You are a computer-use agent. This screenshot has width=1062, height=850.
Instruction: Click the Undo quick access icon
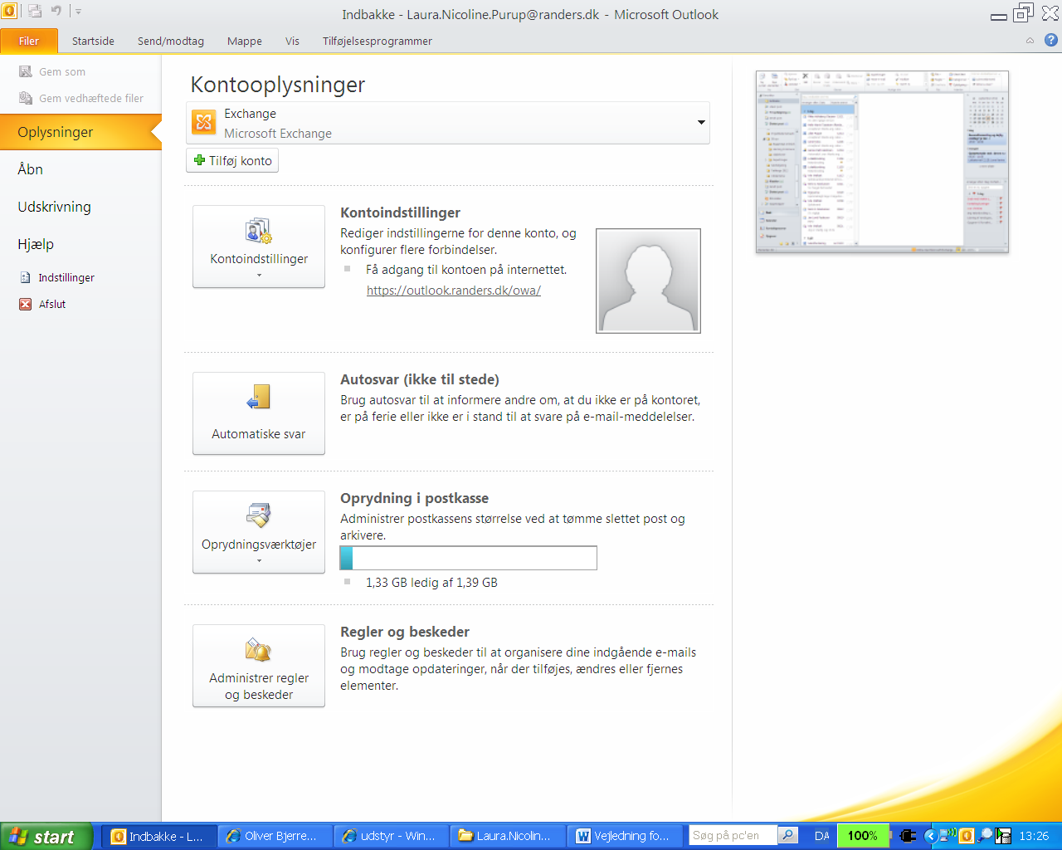(56, 11)
